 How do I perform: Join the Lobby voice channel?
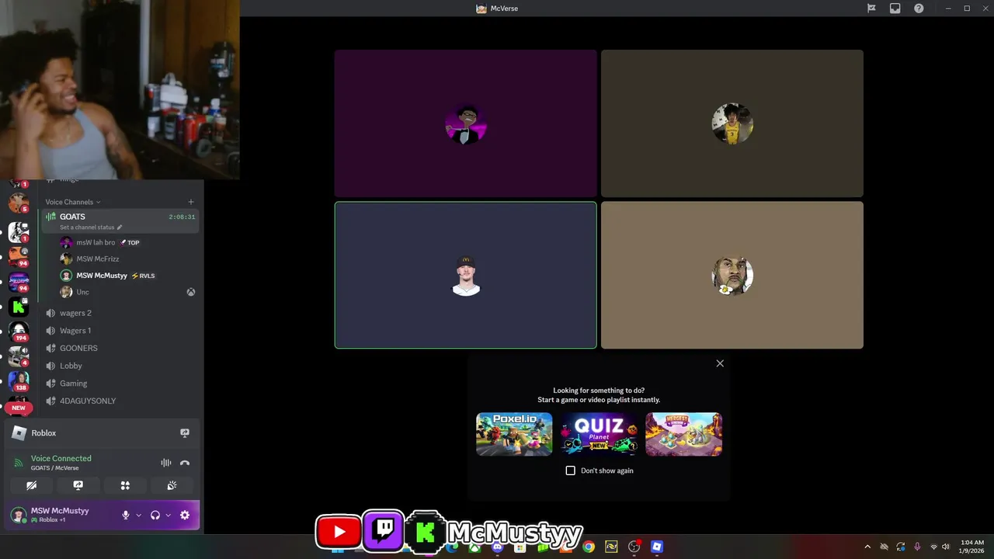point(120,366)
